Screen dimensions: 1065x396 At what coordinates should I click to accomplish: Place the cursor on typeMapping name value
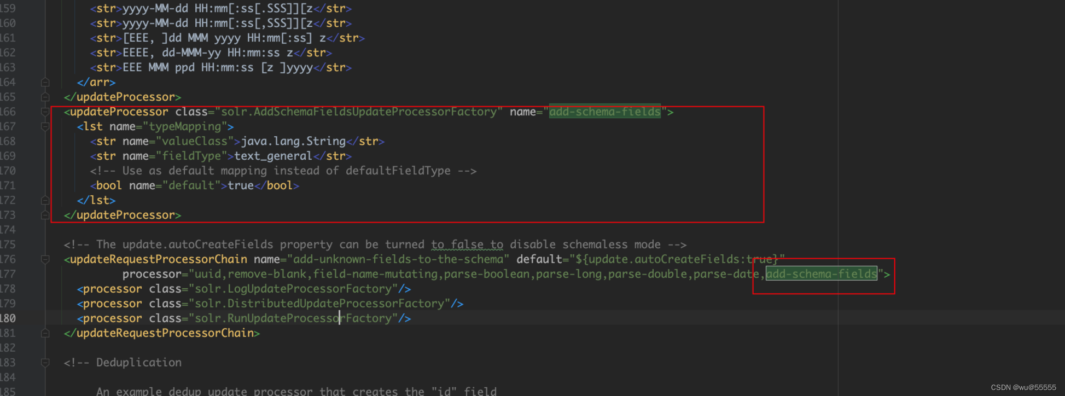(185, 126)
